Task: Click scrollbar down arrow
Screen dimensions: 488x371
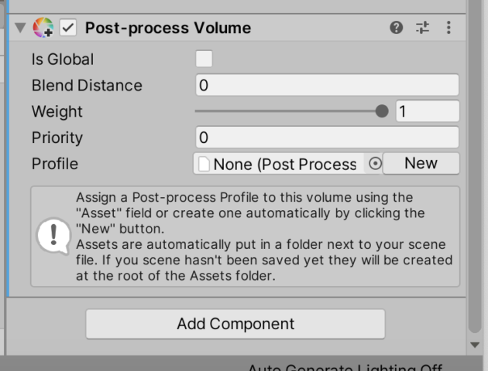Action: pyautogui.click(x=475, y=345)
